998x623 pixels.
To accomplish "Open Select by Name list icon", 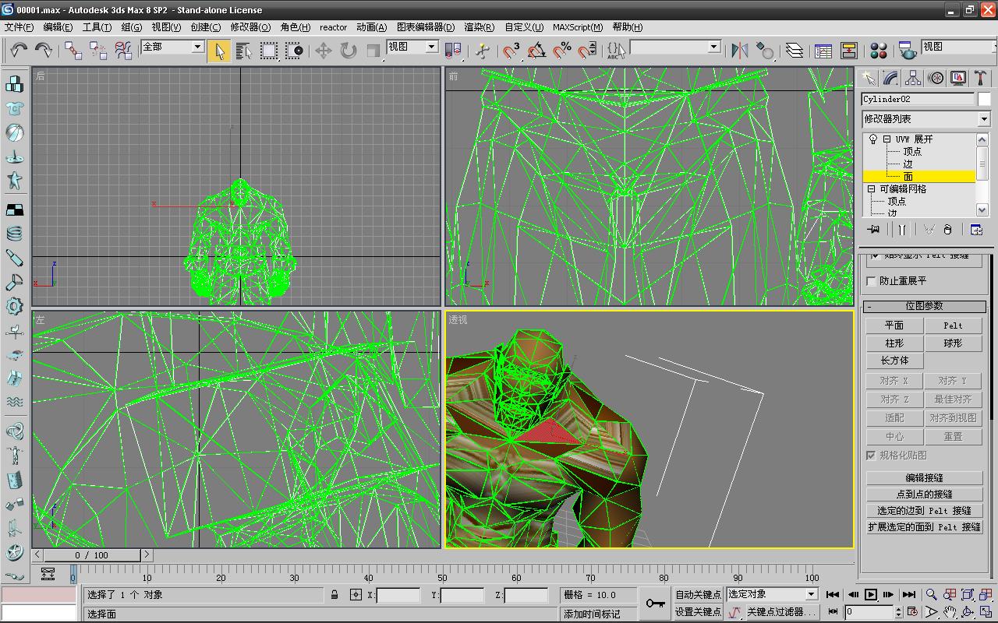I will click(x=243, y=51).
